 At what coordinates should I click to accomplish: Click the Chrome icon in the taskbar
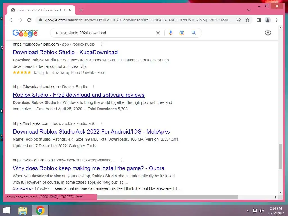(x=40, y=210)
